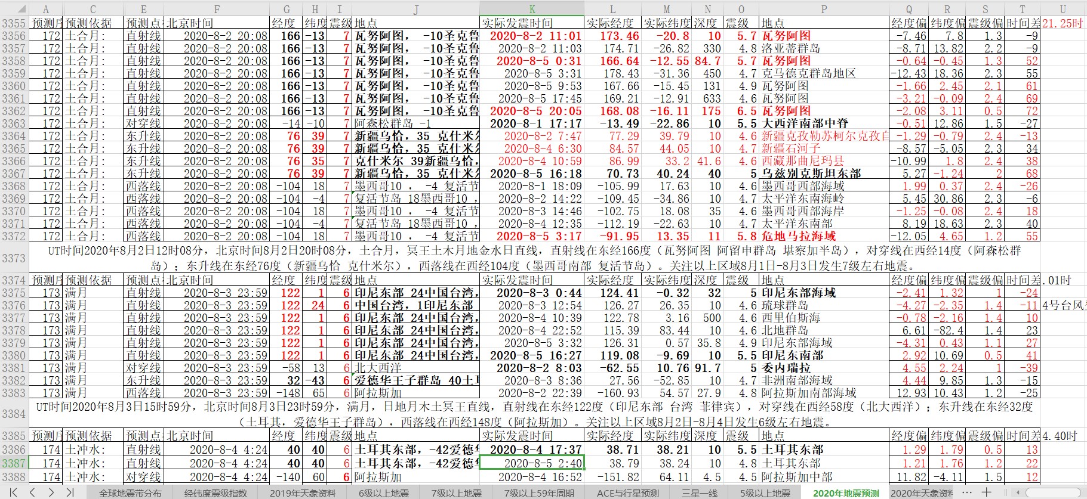This screenshot has width=1087, height=499.
Task: Open the 全球地震带分布 sheet tab
Action: (x=130, y=493)
